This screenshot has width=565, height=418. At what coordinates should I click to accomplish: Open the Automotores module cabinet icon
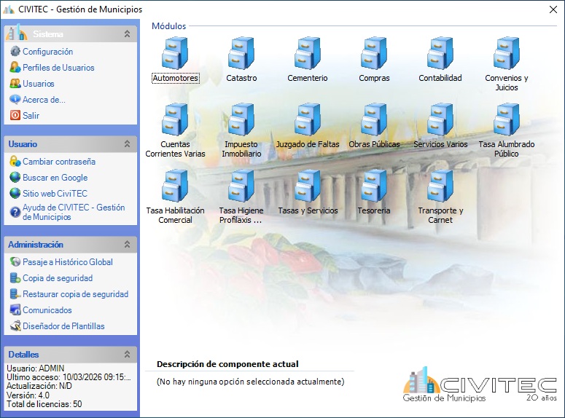[x=175, y=53]
